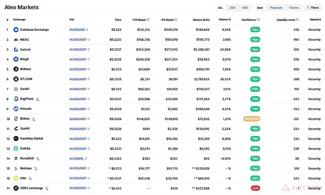Click the NovaDAX exchange logo
The image size is (325, 195).
coord(16,158)
